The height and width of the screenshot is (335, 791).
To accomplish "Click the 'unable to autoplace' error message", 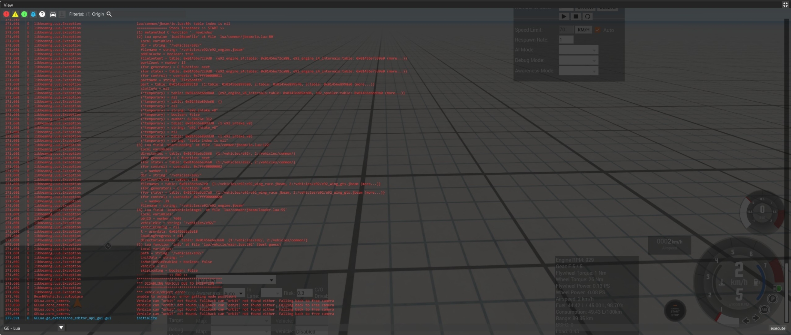I will coord(186,296).
